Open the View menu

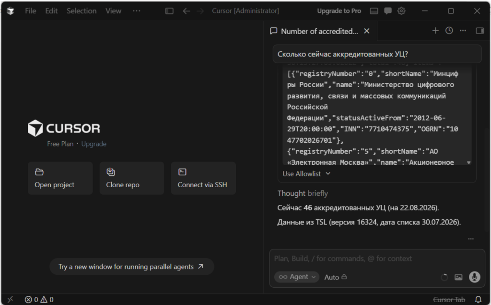click(x=113, y=11)
